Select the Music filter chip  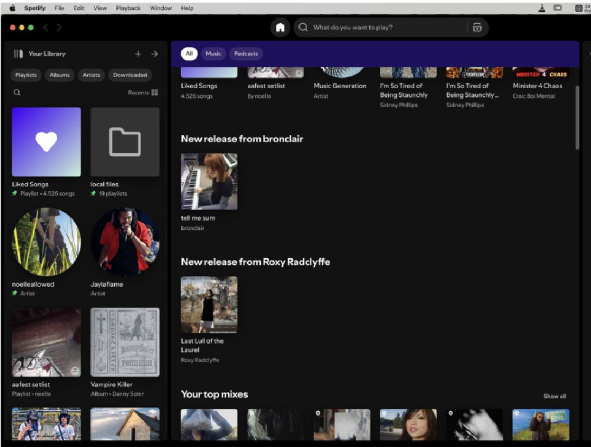tap(213, 54)
